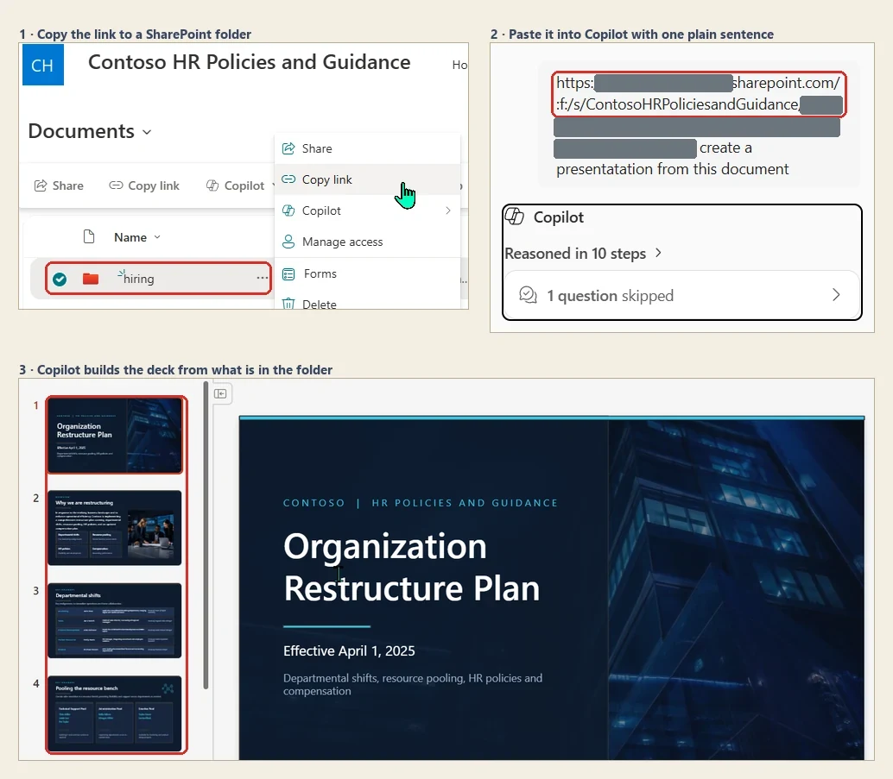
Task: Sort by the Name column header
Action: point(136,237)
